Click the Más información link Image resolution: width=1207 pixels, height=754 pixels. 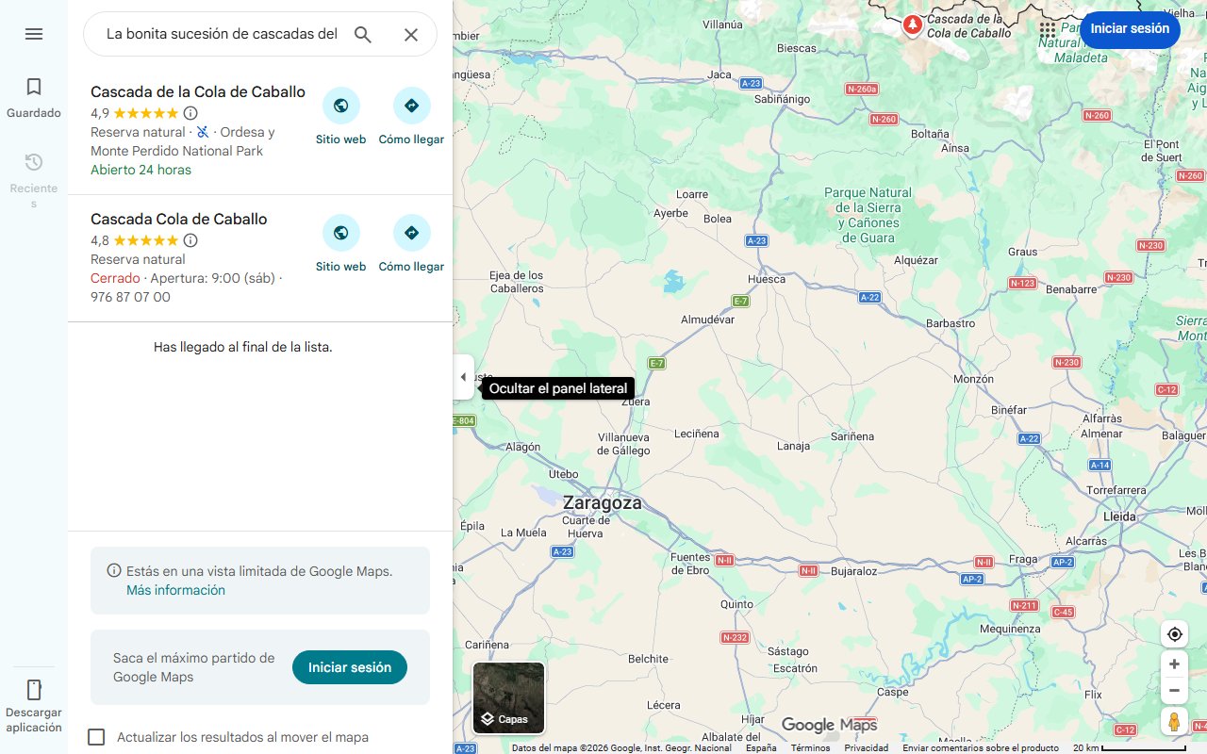[x=175, y=590]
